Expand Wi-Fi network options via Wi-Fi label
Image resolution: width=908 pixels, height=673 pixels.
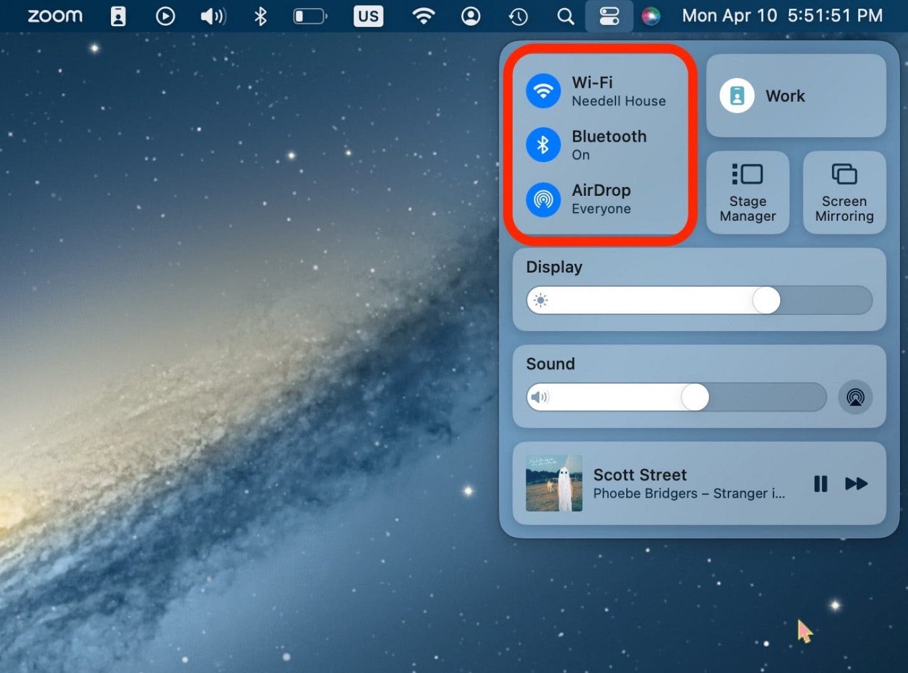click(592, 82)
